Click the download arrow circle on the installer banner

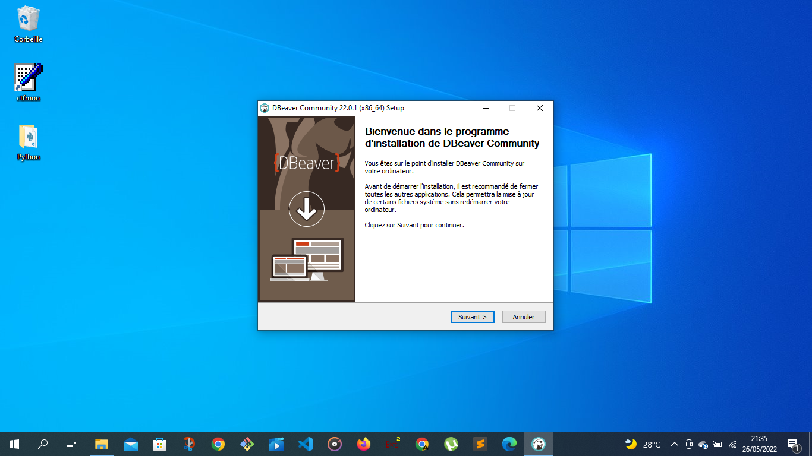pyautogui.click(x=307, y=209)
